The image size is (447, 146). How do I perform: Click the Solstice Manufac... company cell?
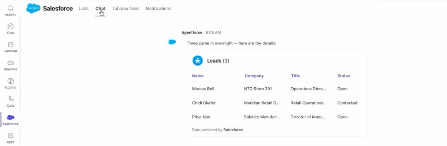(262, 117)
